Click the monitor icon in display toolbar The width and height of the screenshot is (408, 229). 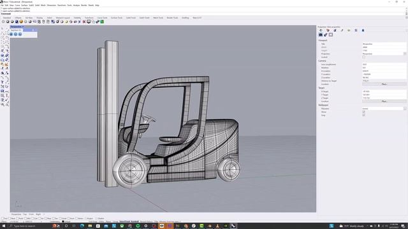coord(89,22)
